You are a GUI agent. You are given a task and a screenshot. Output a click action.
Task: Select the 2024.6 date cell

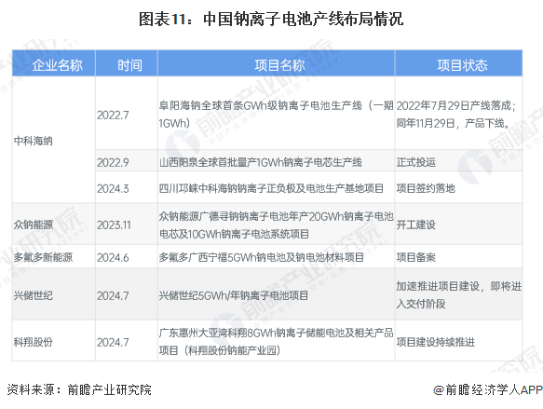127,257
